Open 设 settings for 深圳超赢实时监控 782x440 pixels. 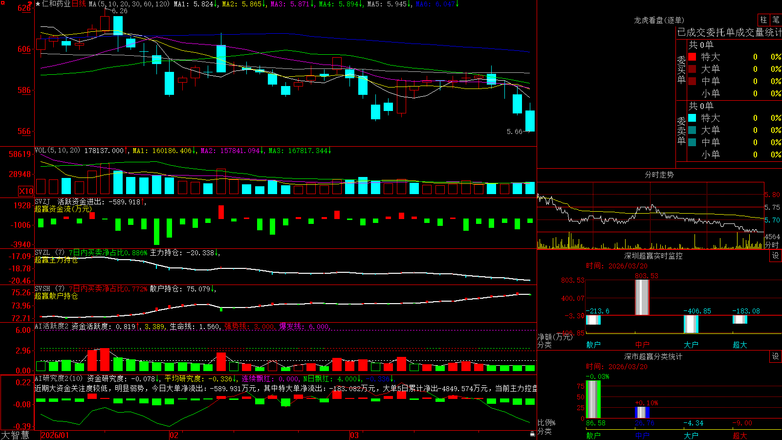tap(776, 256)
